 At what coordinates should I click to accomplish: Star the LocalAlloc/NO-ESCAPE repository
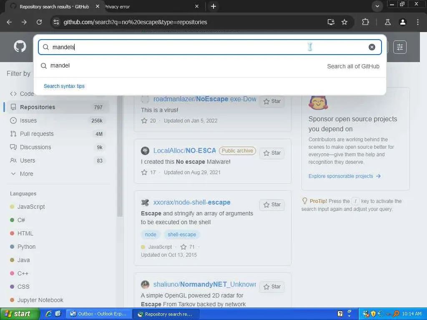point(272,153)
